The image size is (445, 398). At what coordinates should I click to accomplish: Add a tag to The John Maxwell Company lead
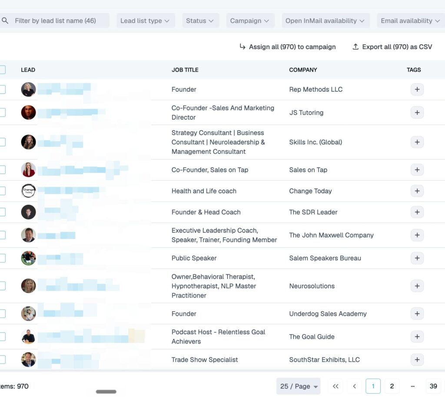tap(417, 235)
